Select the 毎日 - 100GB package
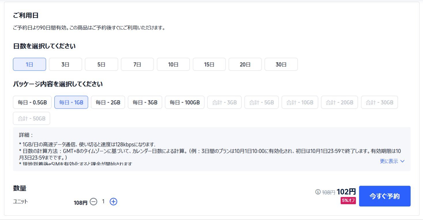The image size is (423, 220). tap(185, 102)
